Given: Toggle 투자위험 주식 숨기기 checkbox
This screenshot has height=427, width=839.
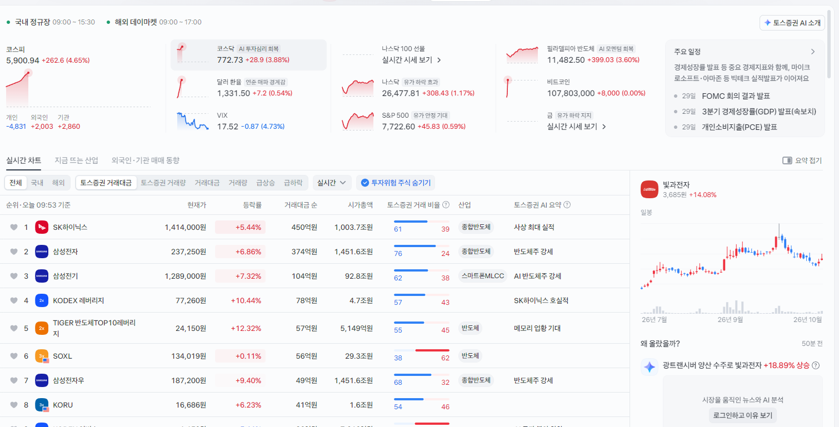Looking at the screenshot, I should [x=396, y=183].
